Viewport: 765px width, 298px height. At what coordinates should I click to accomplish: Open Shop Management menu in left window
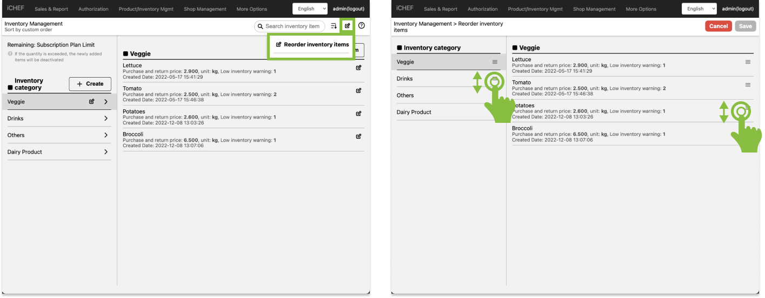[x=205, y=9]
